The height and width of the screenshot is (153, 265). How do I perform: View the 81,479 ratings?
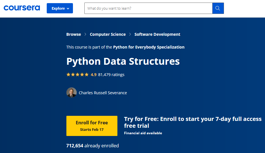111,75
